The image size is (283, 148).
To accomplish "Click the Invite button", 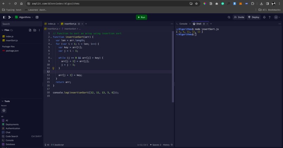I will coord(239,17).
